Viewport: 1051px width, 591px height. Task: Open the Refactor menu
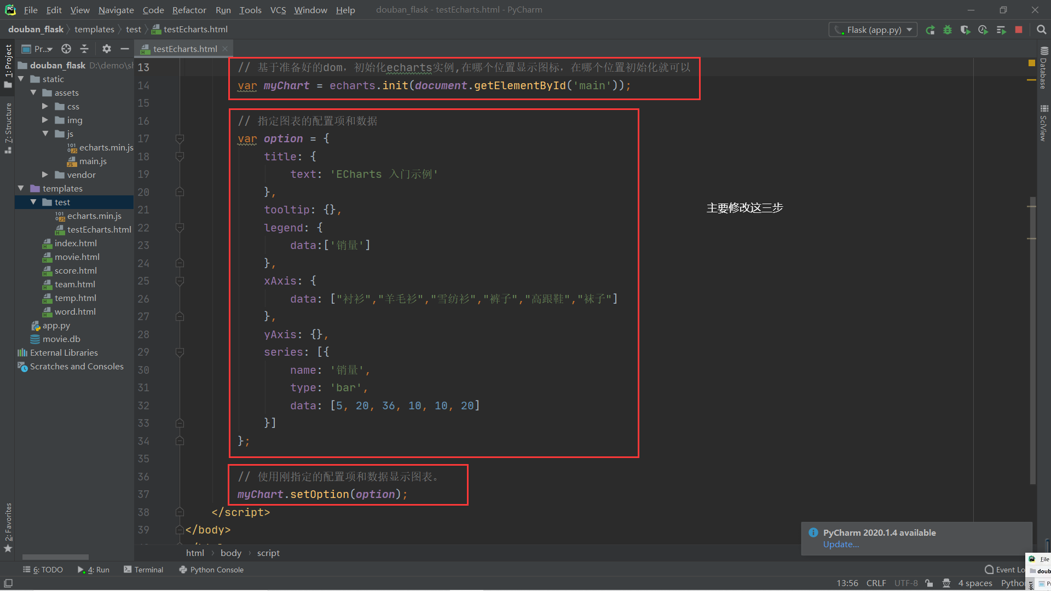pyautogui.click(x=189, y=10)
